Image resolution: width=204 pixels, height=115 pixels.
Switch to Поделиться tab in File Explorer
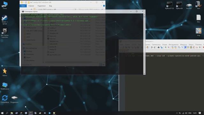[41, 6]
